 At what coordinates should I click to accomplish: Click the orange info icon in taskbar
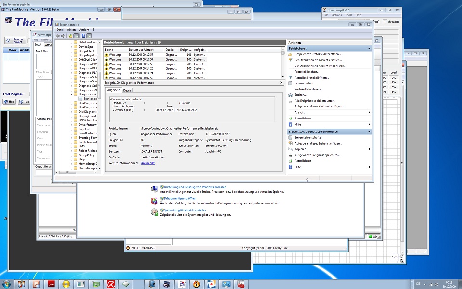pos(196,284)
